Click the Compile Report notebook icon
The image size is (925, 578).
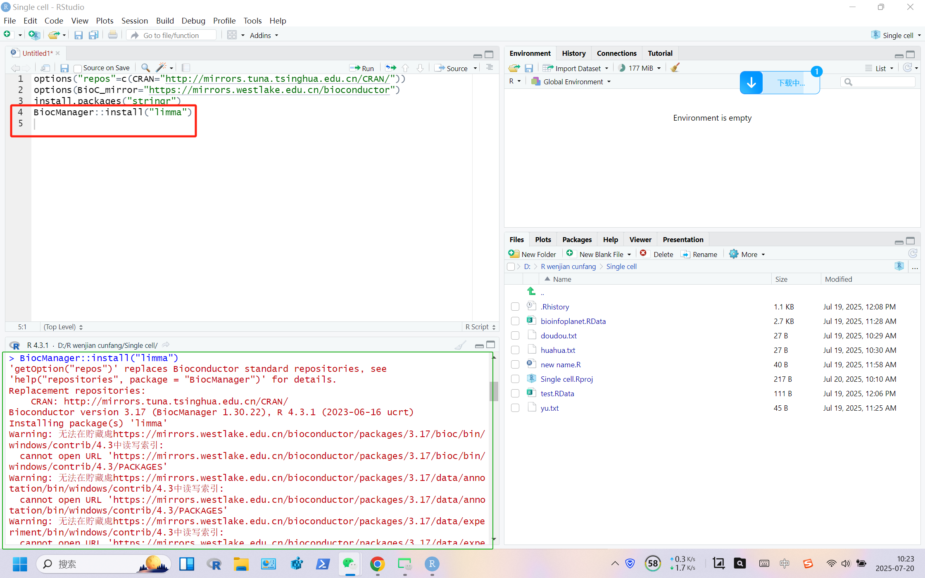(x=186, y=68)
